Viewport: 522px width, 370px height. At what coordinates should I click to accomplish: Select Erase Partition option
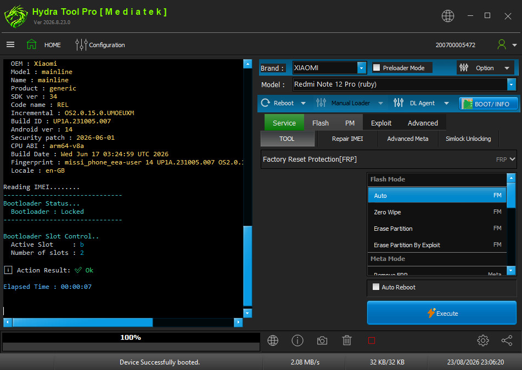click(x=437, y=229)
